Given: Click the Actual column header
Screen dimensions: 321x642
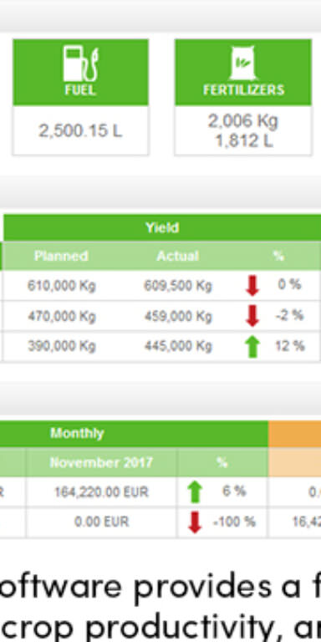Looking at the screenshot, I should point(178,256).
